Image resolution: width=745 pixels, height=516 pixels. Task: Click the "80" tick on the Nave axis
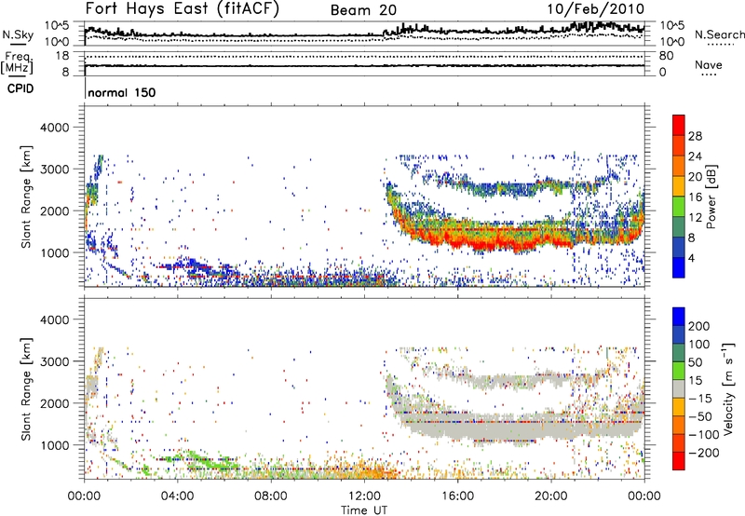click(x=666, y=56)
